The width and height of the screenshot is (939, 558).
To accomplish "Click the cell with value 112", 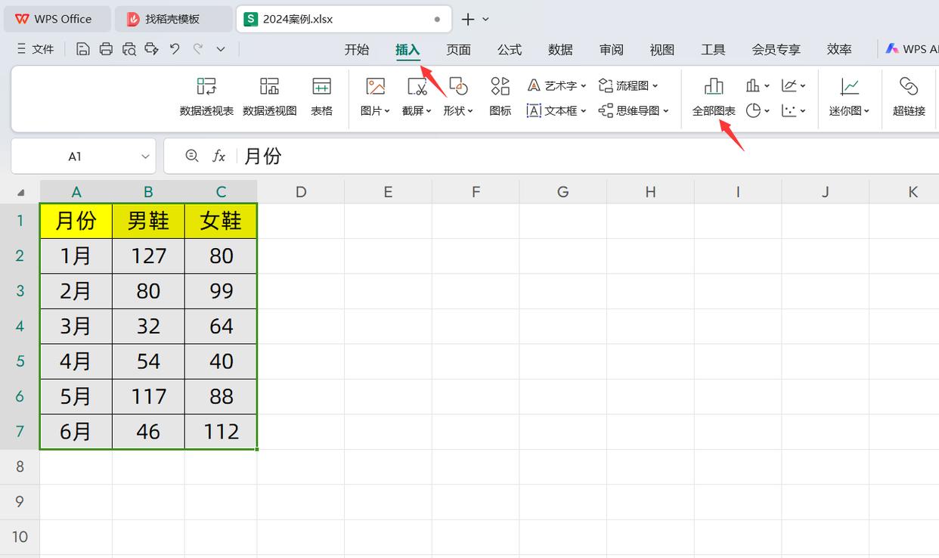I will pyautogui.click(x=221, y=432).
